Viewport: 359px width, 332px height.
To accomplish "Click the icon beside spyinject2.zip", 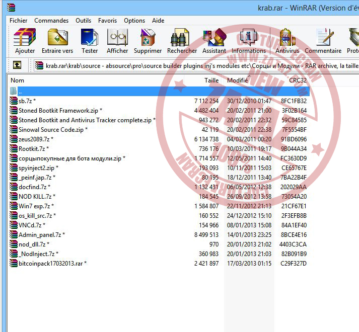I will (14, 168).
